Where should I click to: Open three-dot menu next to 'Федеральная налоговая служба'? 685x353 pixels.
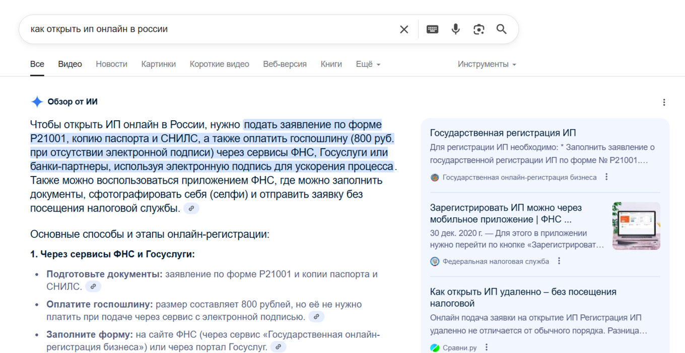(559, 261)
